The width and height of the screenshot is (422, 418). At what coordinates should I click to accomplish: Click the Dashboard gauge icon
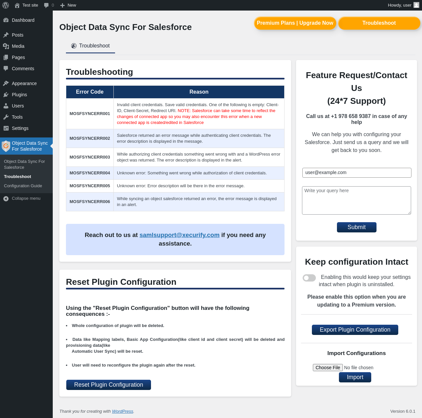[x=6, y=20]
